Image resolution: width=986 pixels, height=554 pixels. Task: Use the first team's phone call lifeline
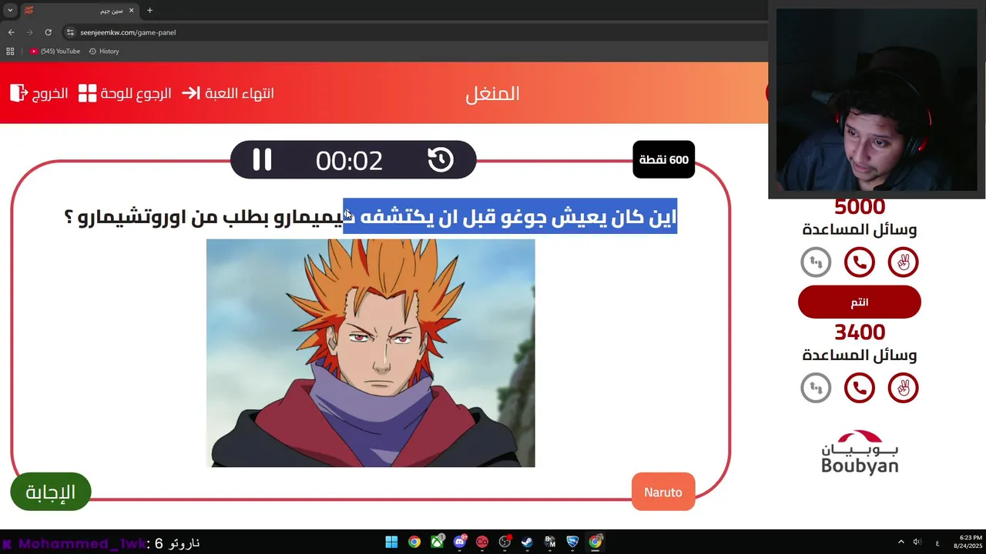[x=860, y=262]
